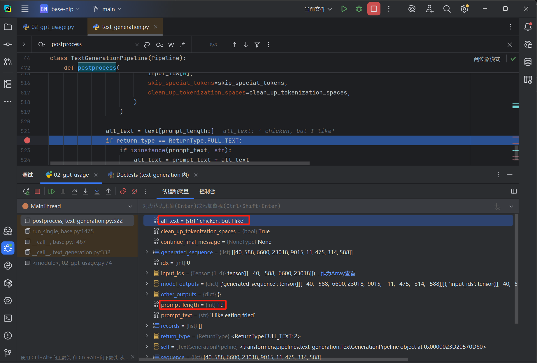The image size is (537, 363).
Task: Click the Step Over debug icon
Action: (x=74, y=192)
